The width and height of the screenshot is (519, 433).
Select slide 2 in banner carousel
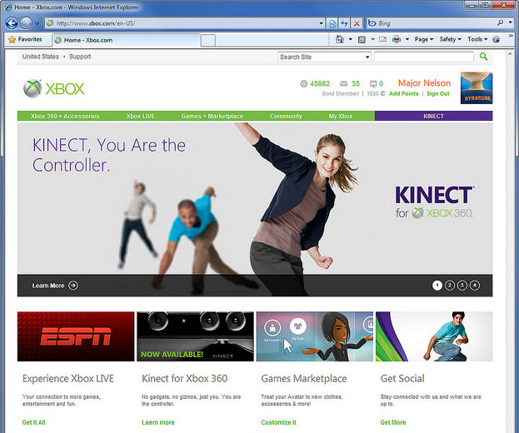pyautogui.click(x=450, y=286)
